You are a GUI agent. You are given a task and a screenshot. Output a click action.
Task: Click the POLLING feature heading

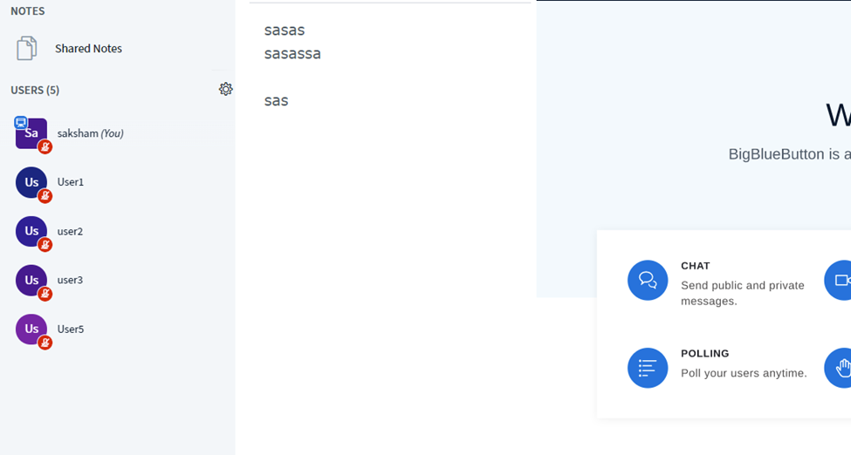click(705, 354)
